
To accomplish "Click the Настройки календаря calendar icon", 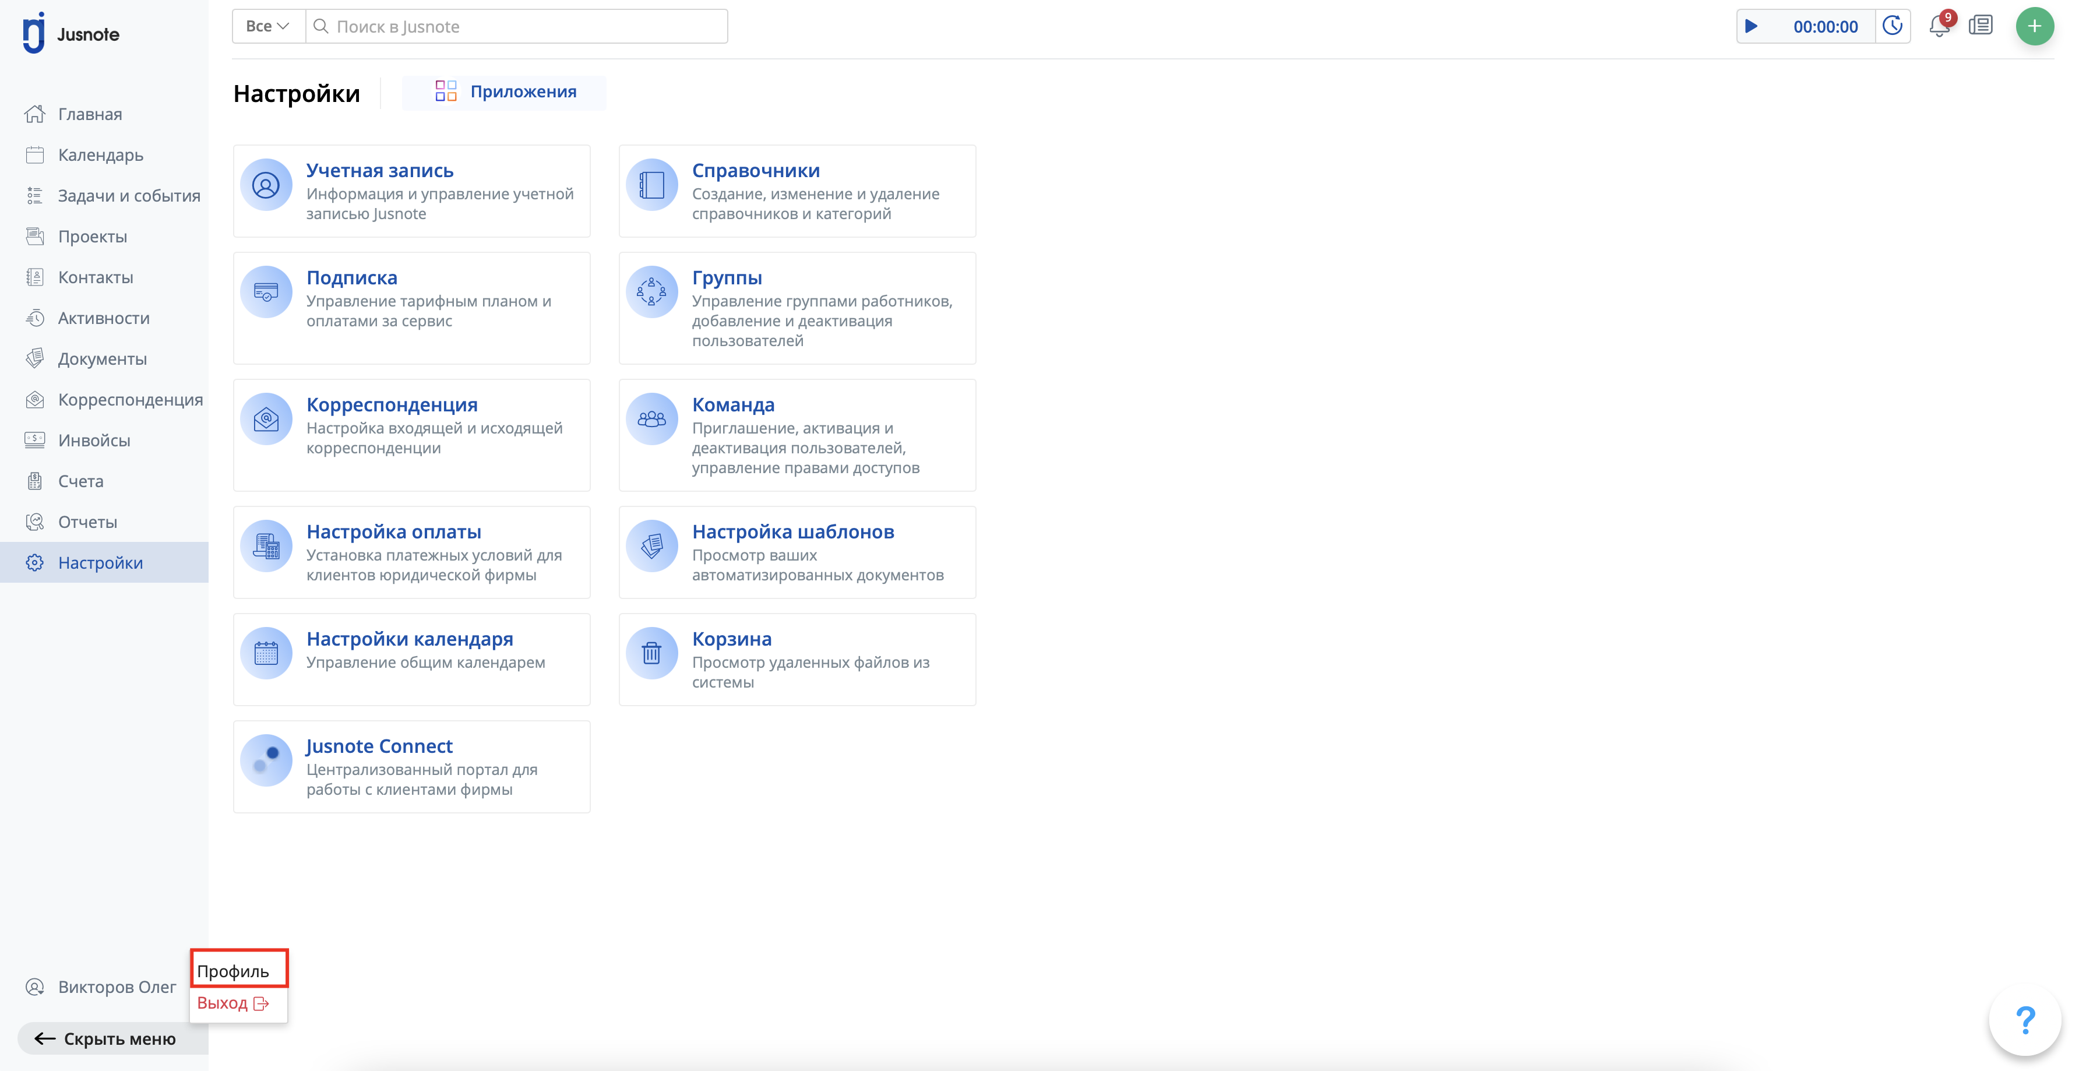I will 266,653.
